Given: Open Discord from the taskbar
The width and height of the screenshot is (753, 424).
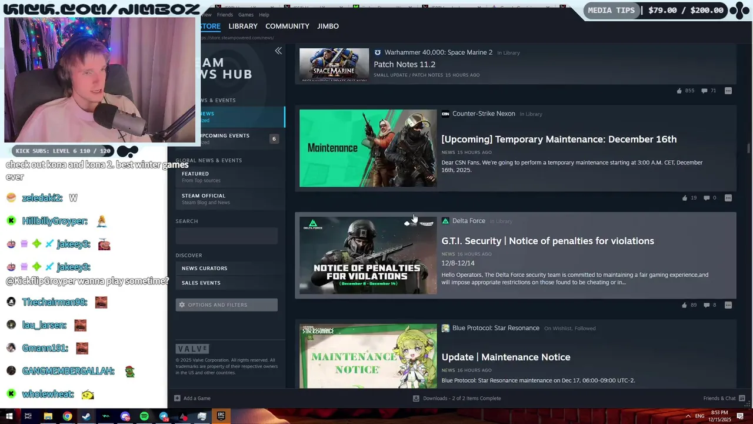Looking at the screenshot, I should 125,416.
